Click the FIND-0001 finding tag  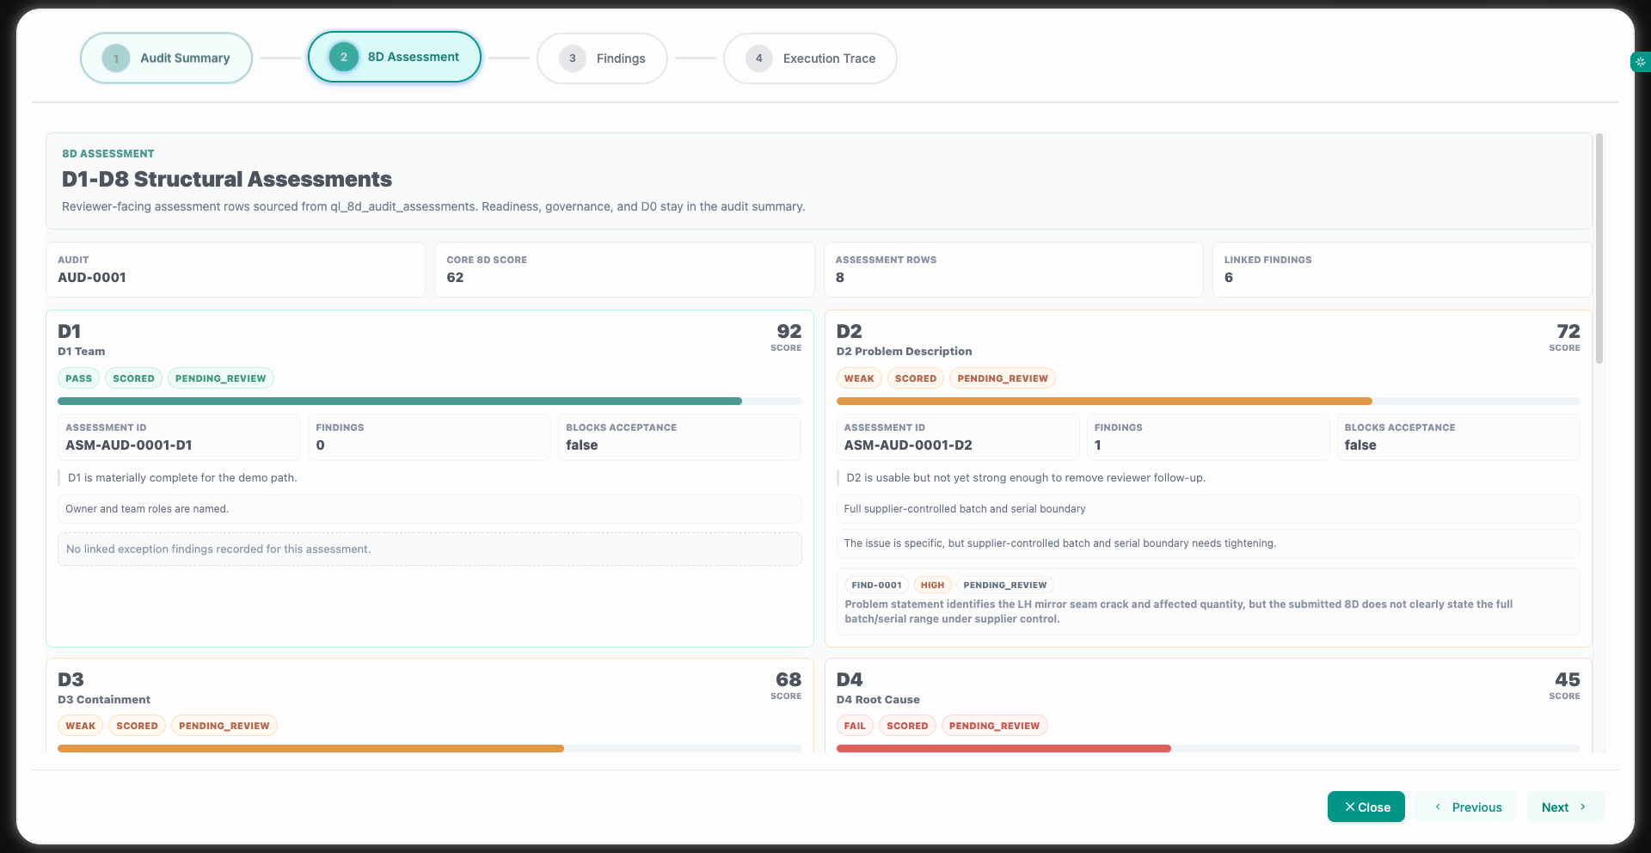coord(876,585)
